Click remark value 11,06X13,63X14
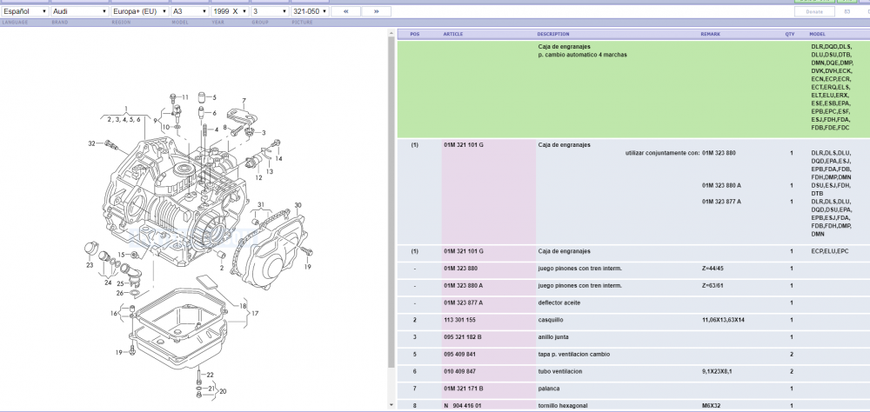Viewport: 870px width, 412px height. (724, 320)
